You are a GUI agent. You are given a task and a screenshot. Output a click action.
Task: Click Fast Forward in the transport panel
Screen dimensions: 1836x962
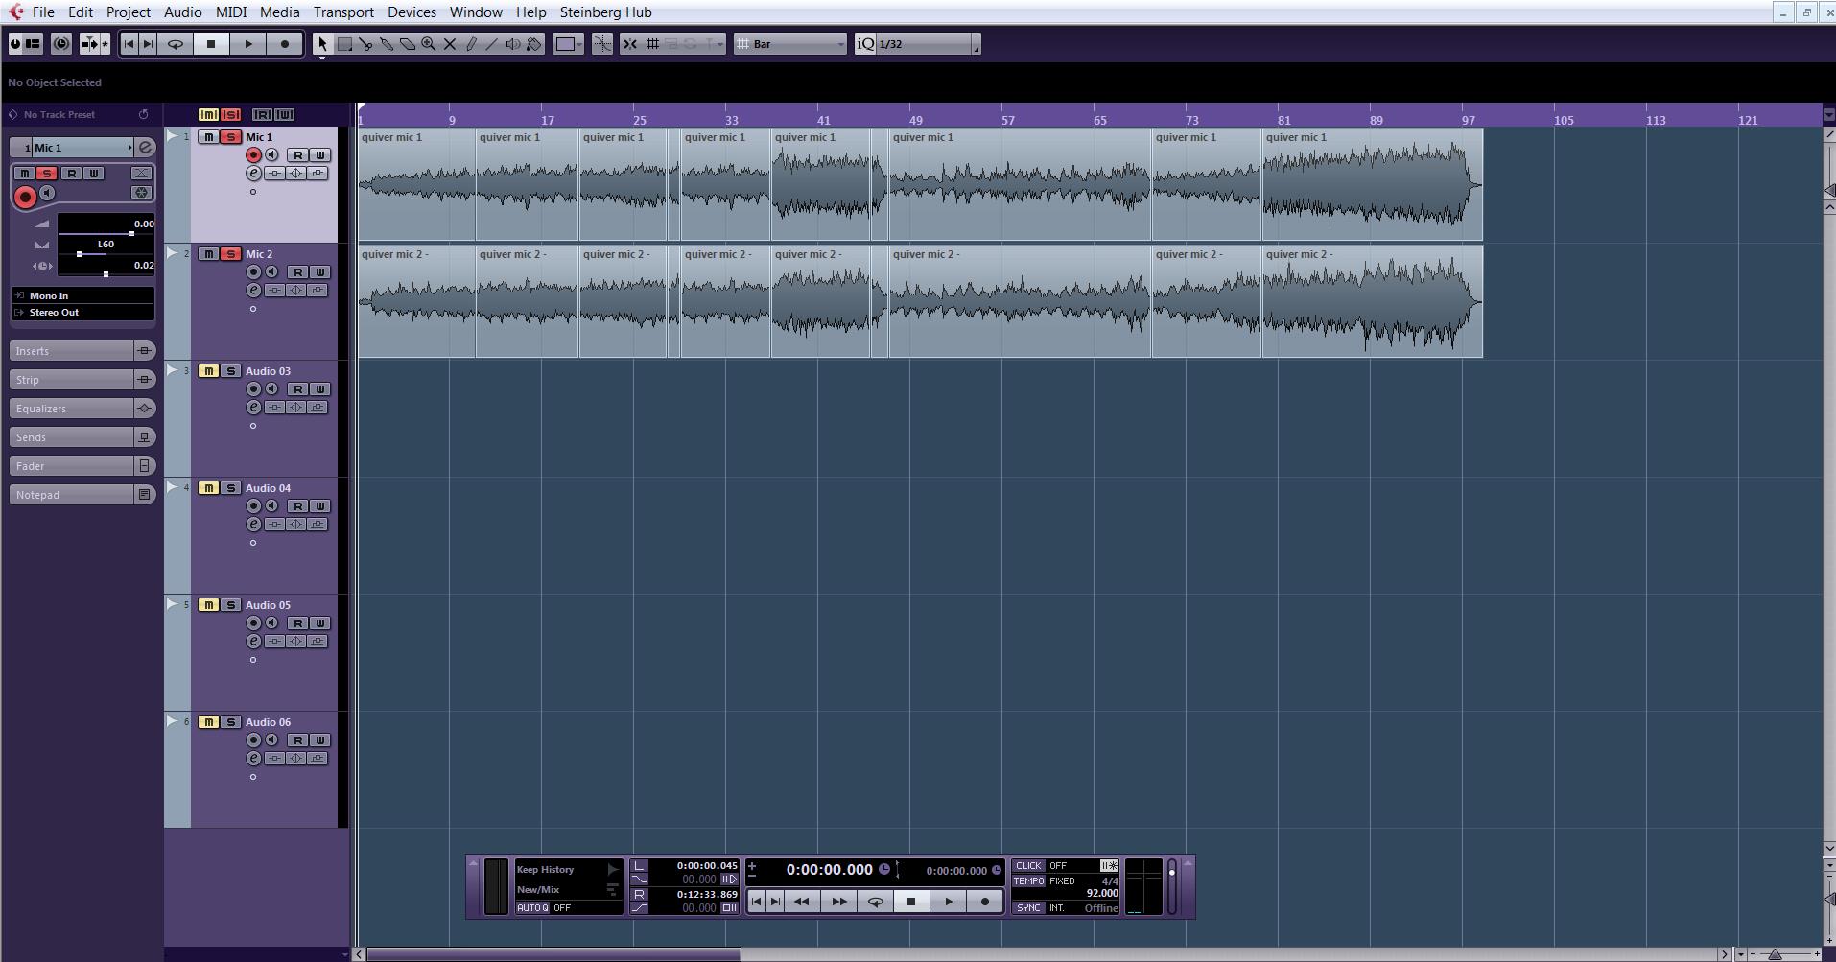pyautogui.click(x=838, y=902)
